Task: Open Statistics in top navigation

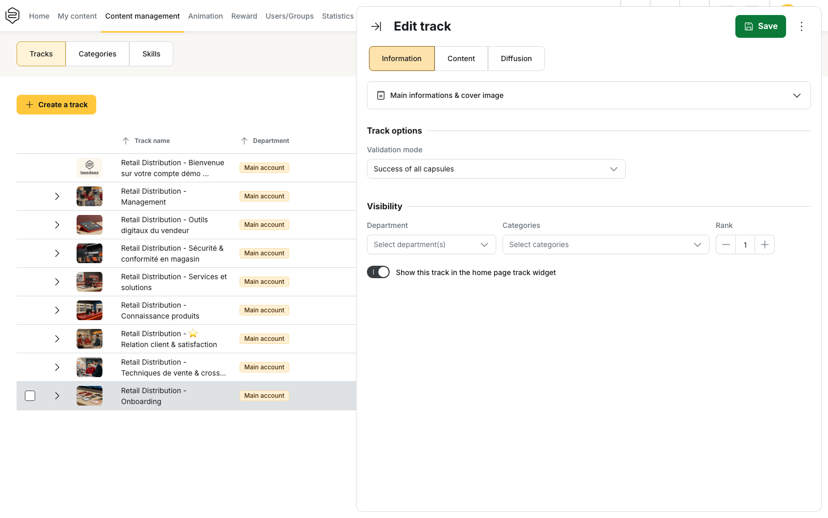Action: point(338,16)
